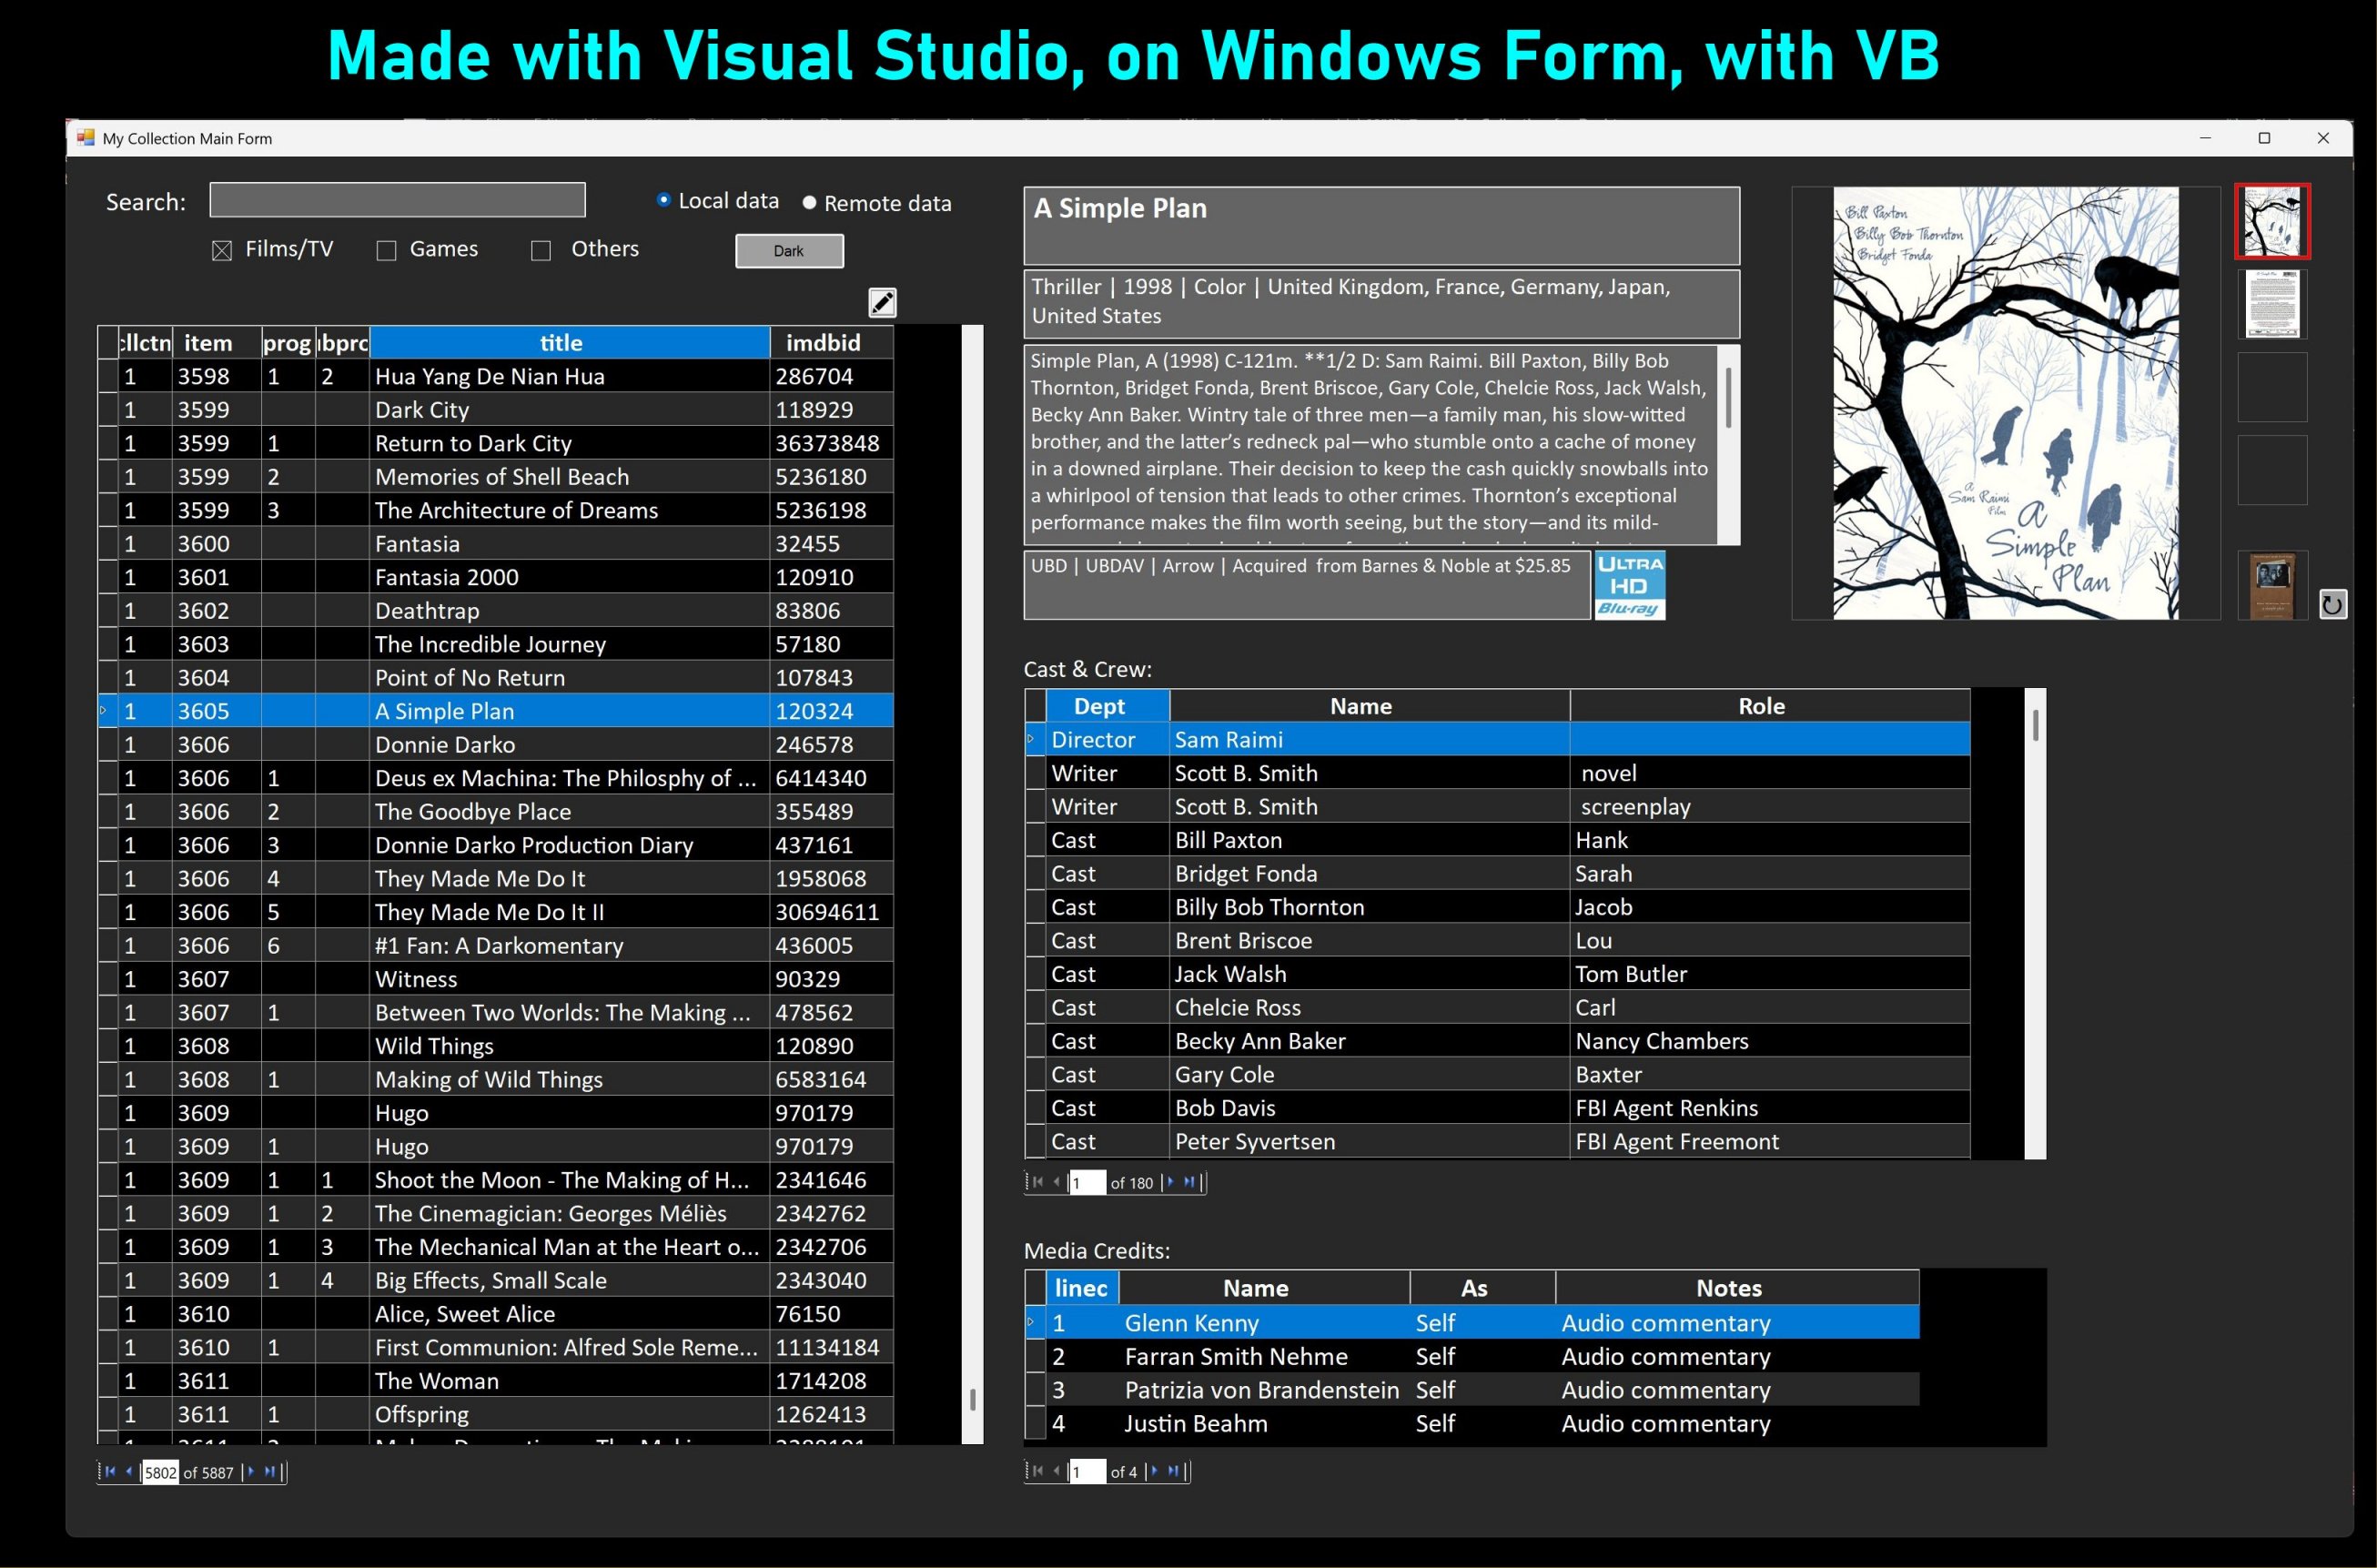The width and height of the screenshot is (2377, 1568).
Task: Advance to next Cast & Crew record
Action: tap(1170, 1182)
